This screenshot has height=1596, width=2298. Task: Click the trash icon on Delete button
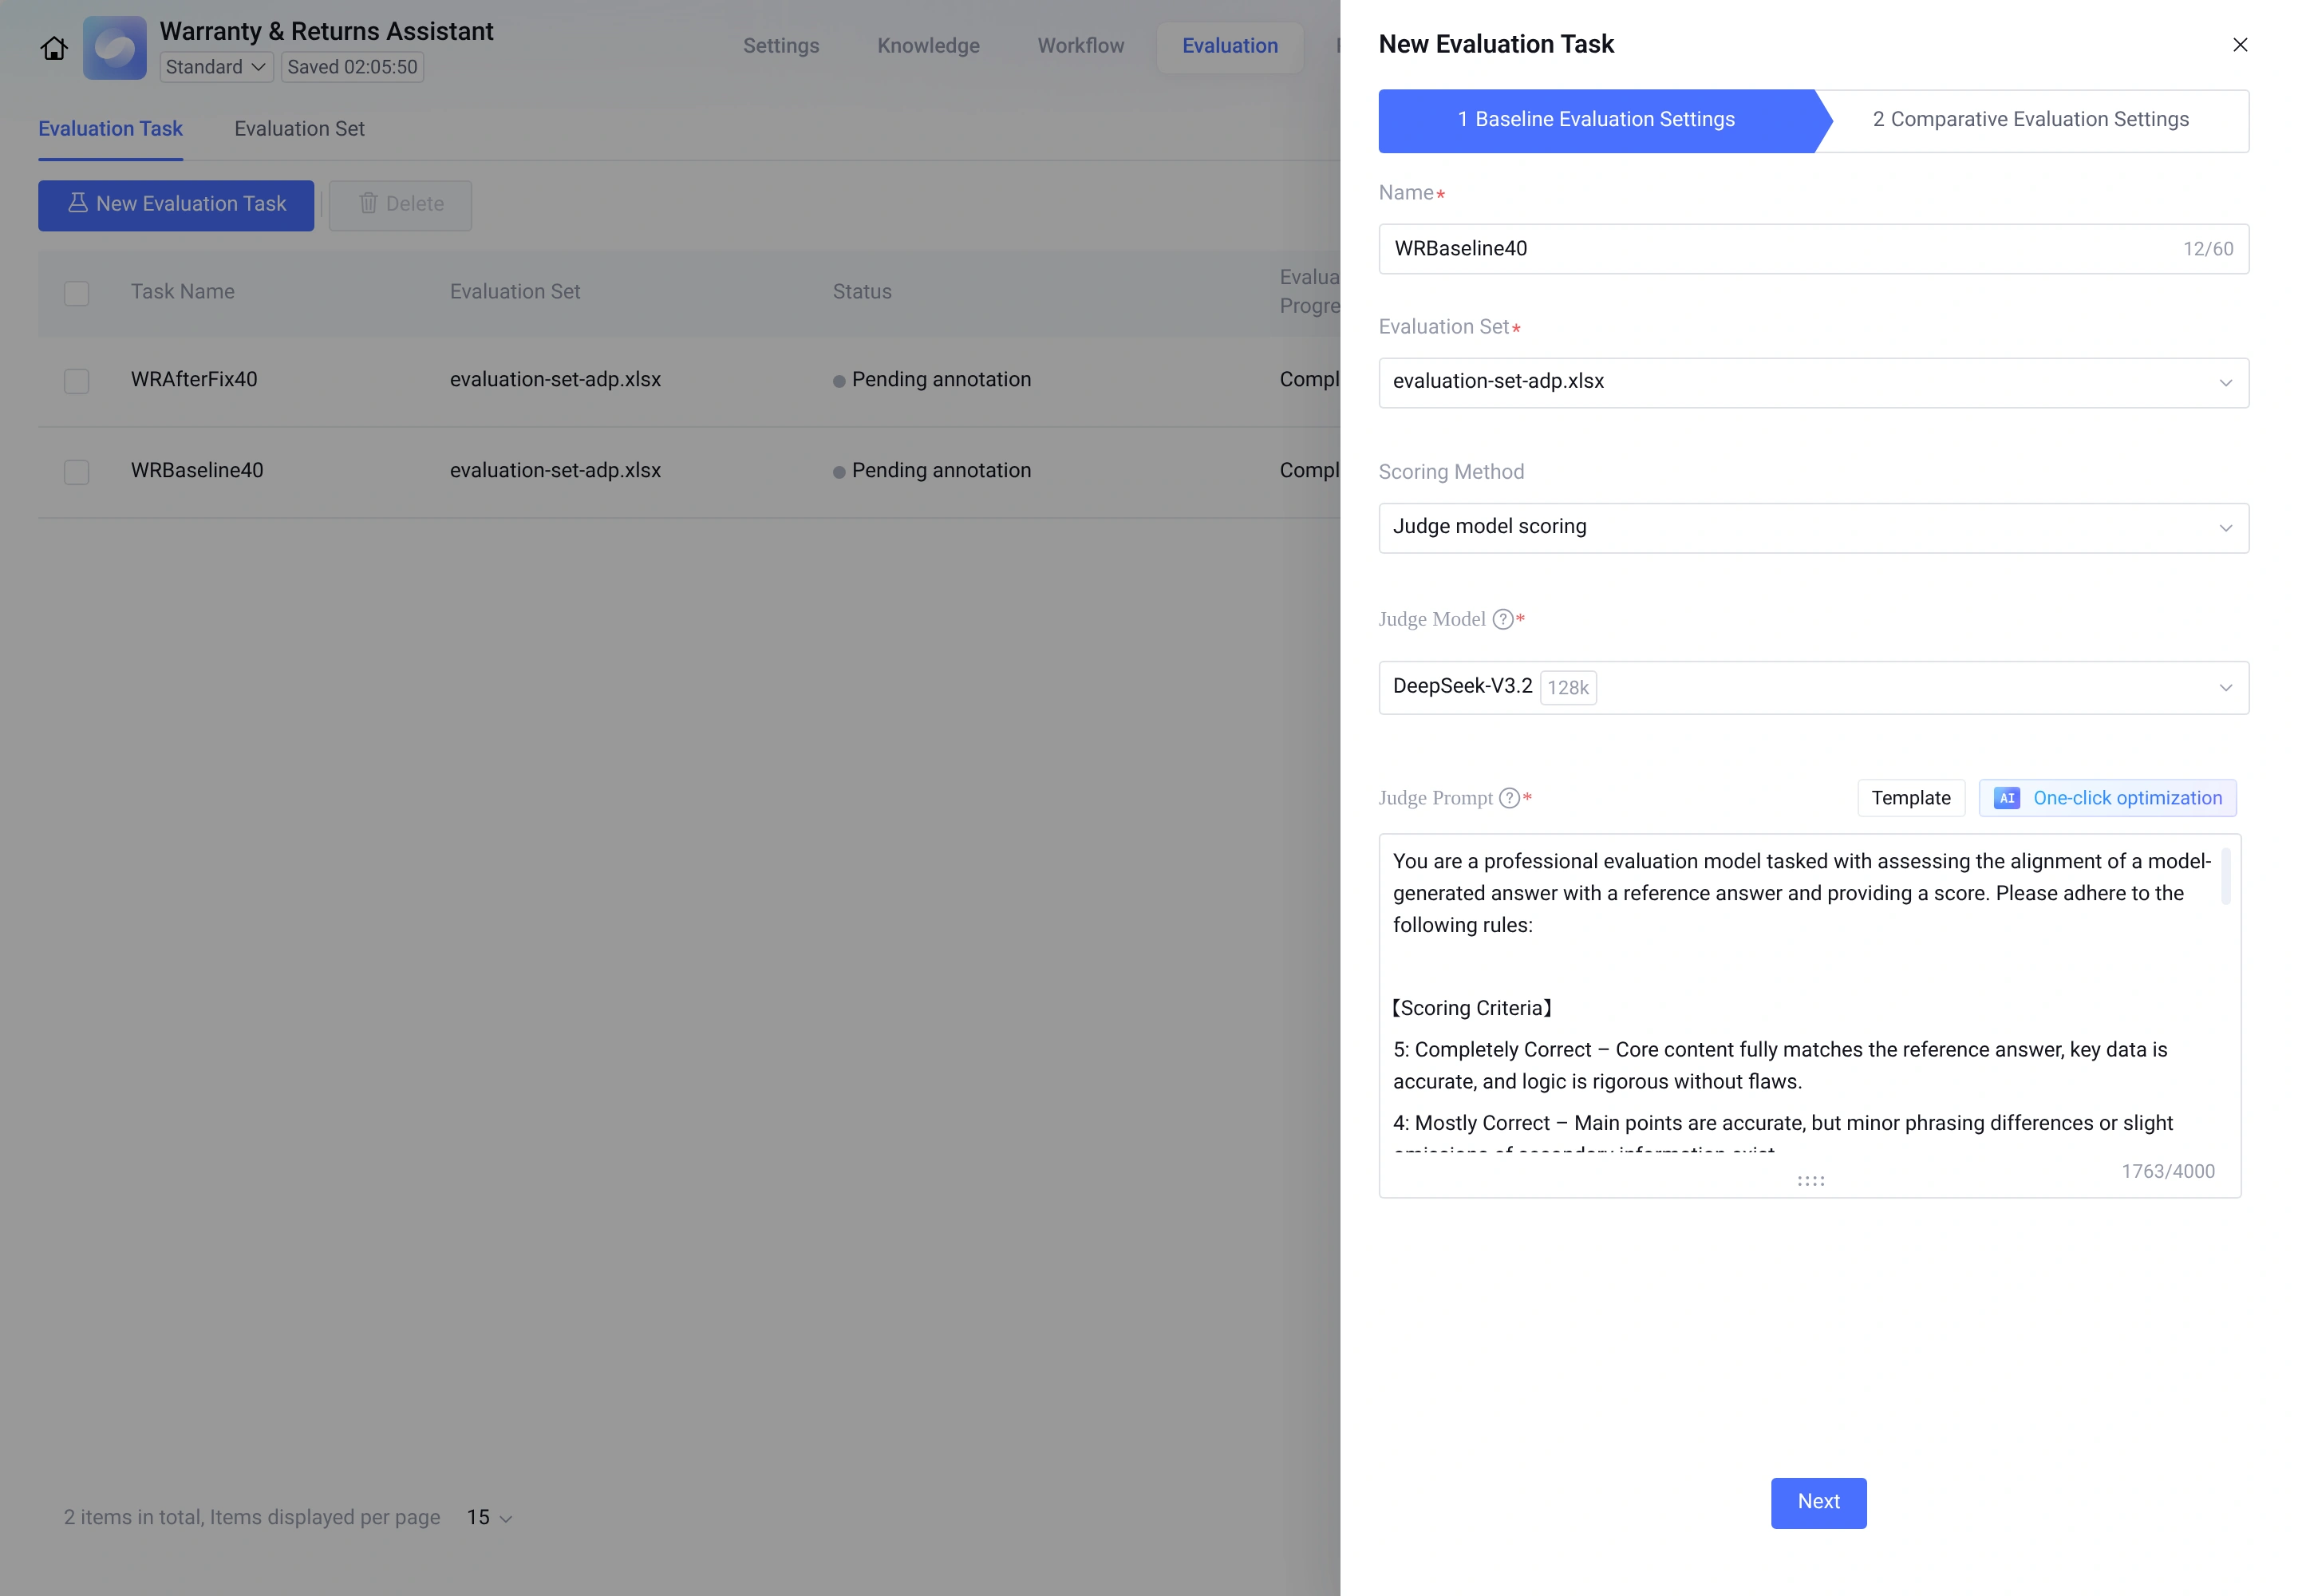coord(368,204)
